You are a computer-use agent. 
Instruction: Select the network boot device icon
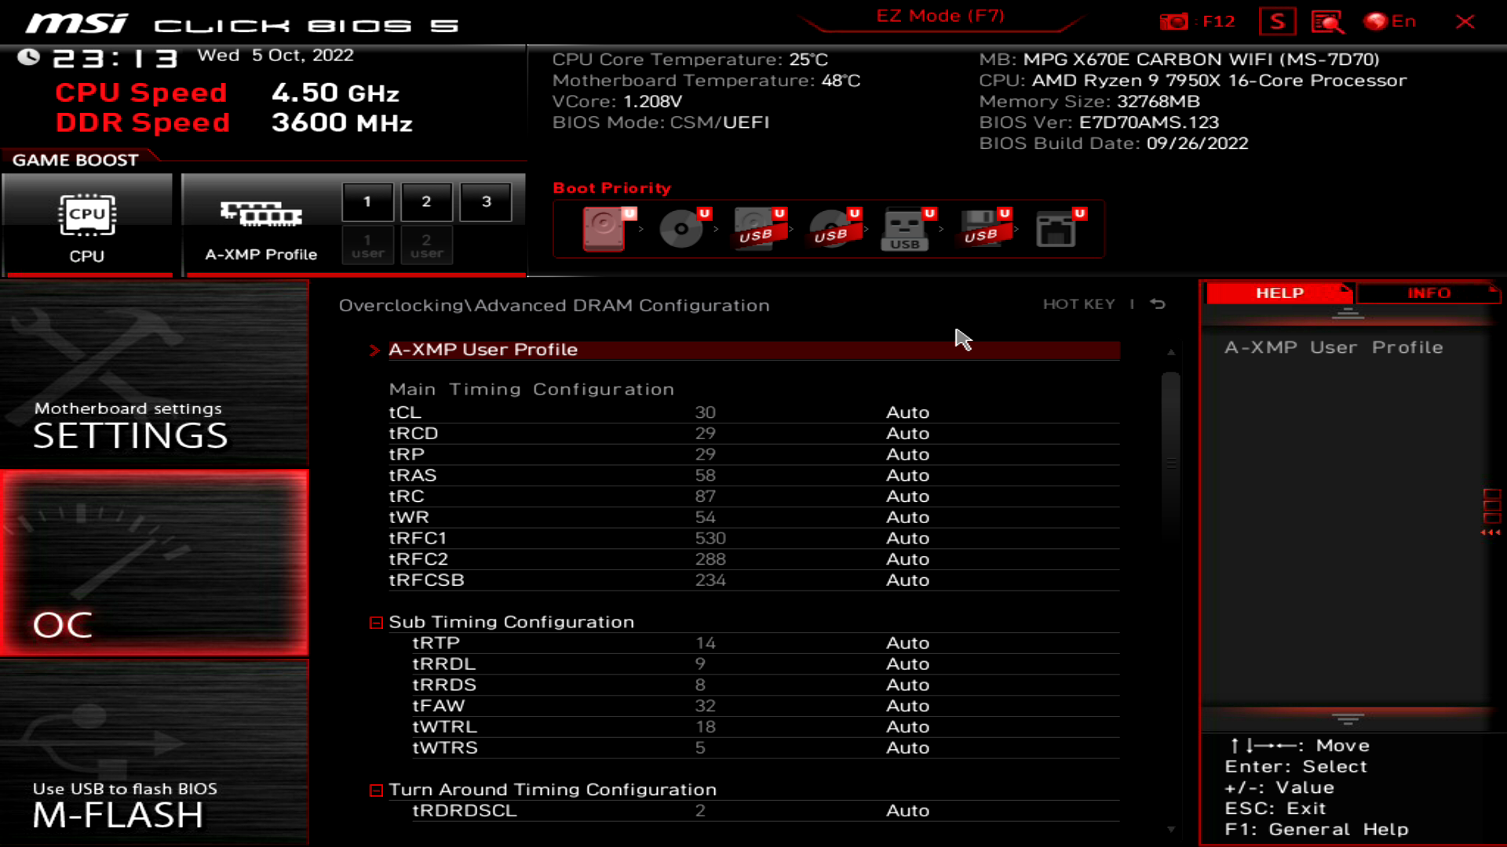tap(1056, 228)
